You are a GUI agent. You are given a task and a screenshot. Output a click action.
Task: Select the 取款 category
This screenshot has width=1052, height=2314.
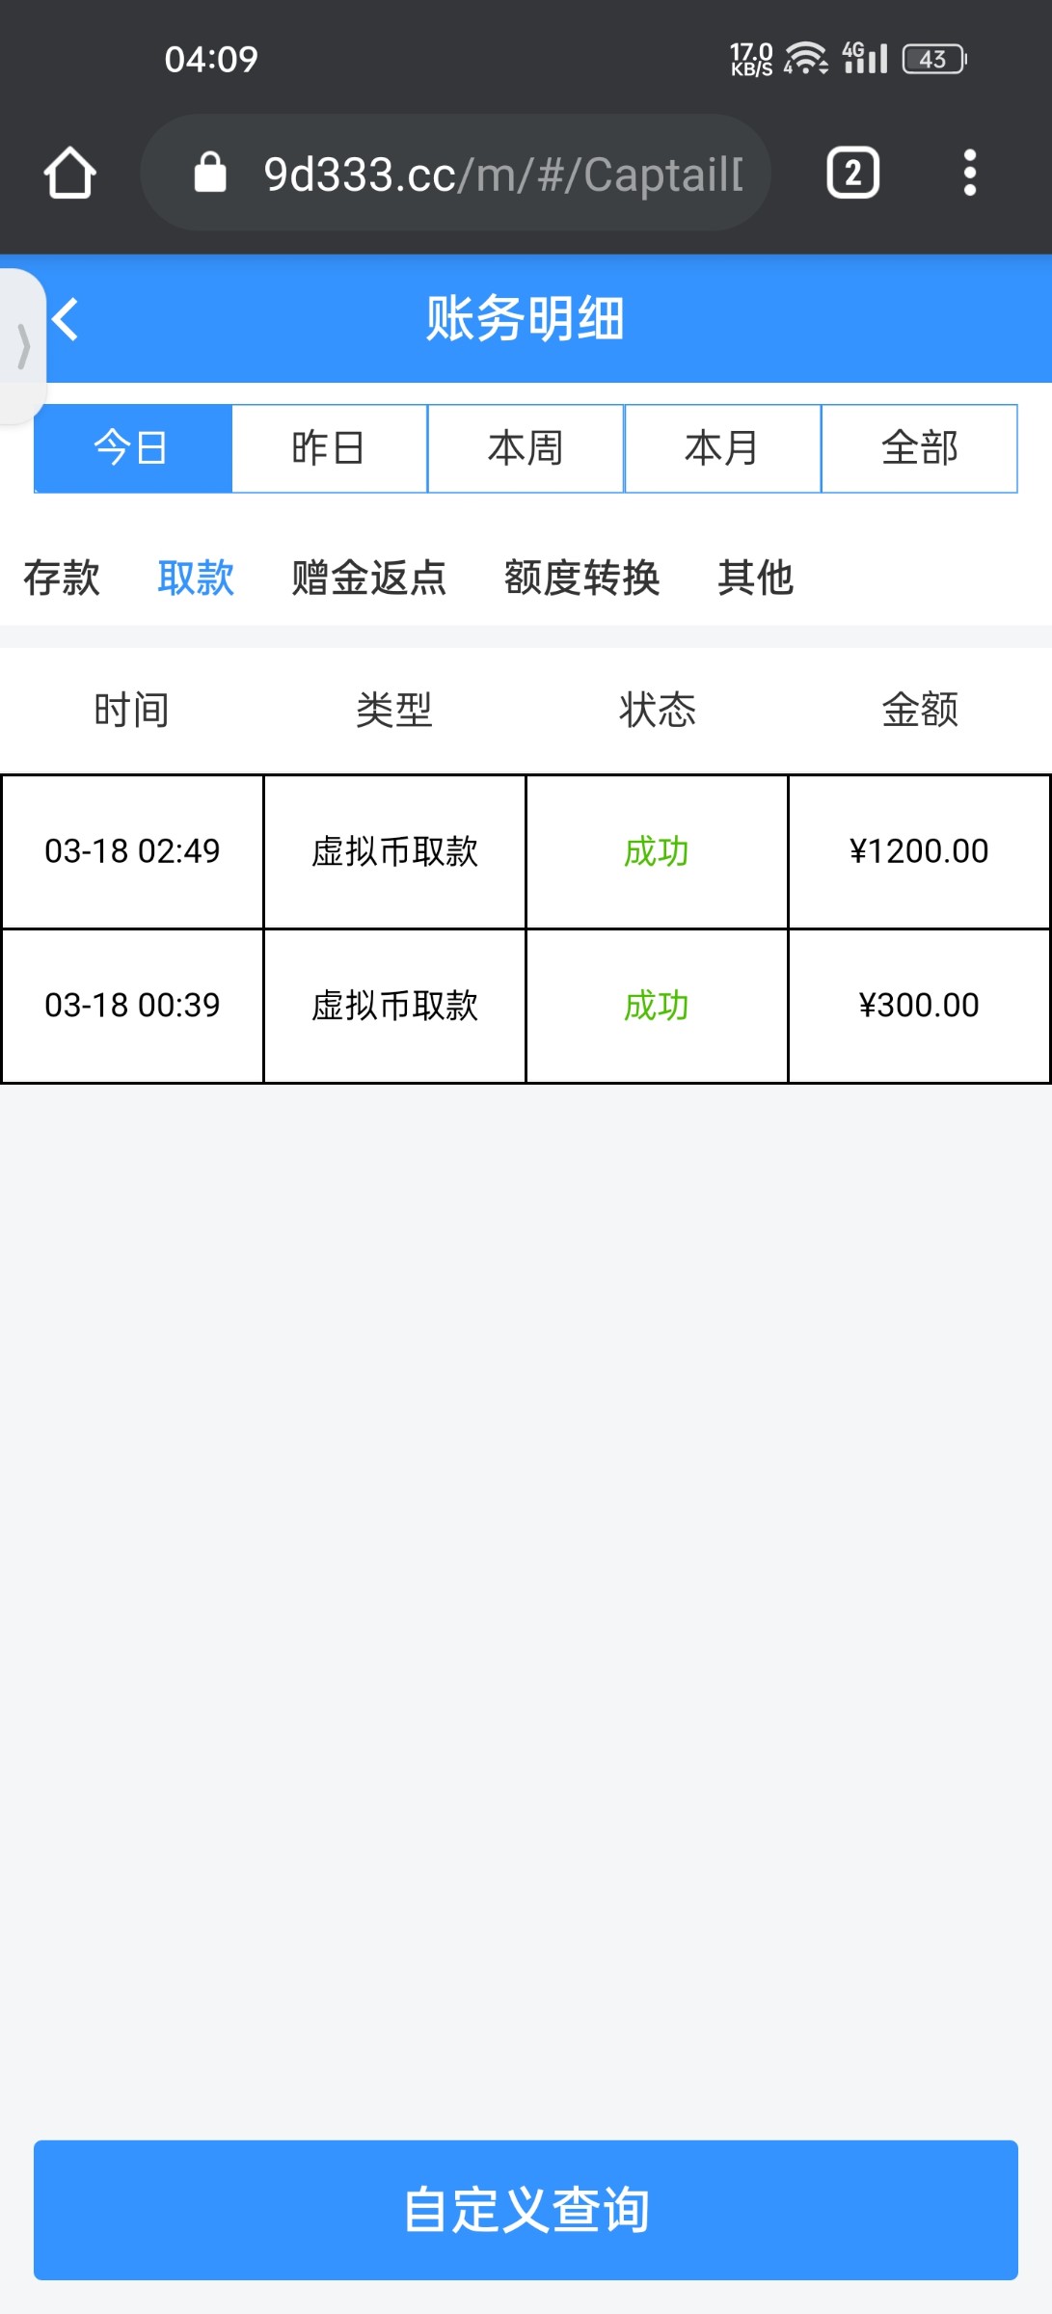point(196,578)
